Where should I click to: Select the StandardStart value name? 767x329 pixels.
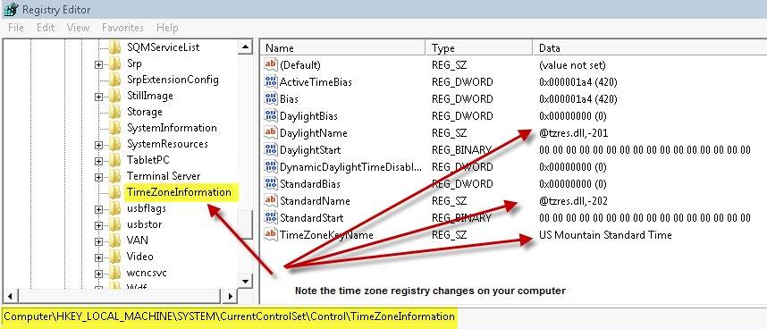point(312,217)
